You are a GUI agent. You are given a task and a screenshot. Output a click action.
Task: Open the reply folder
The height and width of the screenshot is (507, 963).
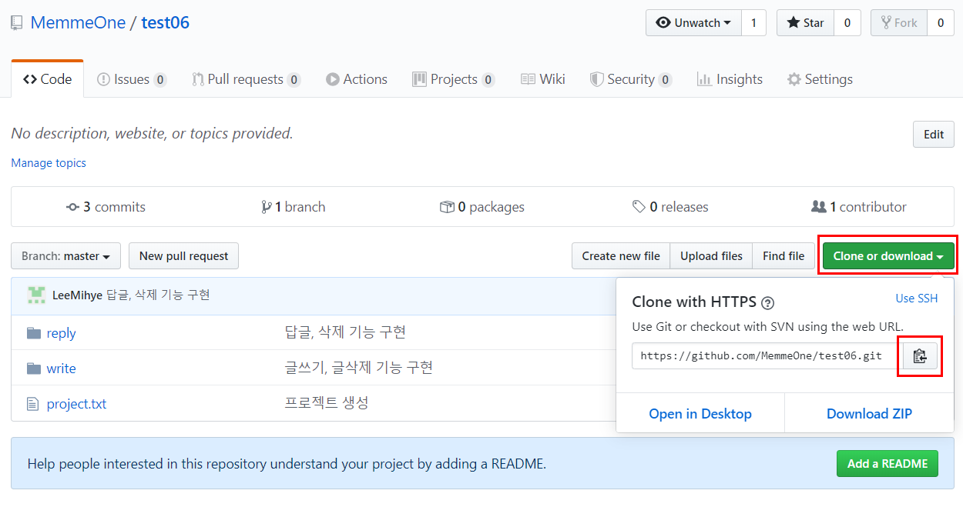click(x=61, y=333)
